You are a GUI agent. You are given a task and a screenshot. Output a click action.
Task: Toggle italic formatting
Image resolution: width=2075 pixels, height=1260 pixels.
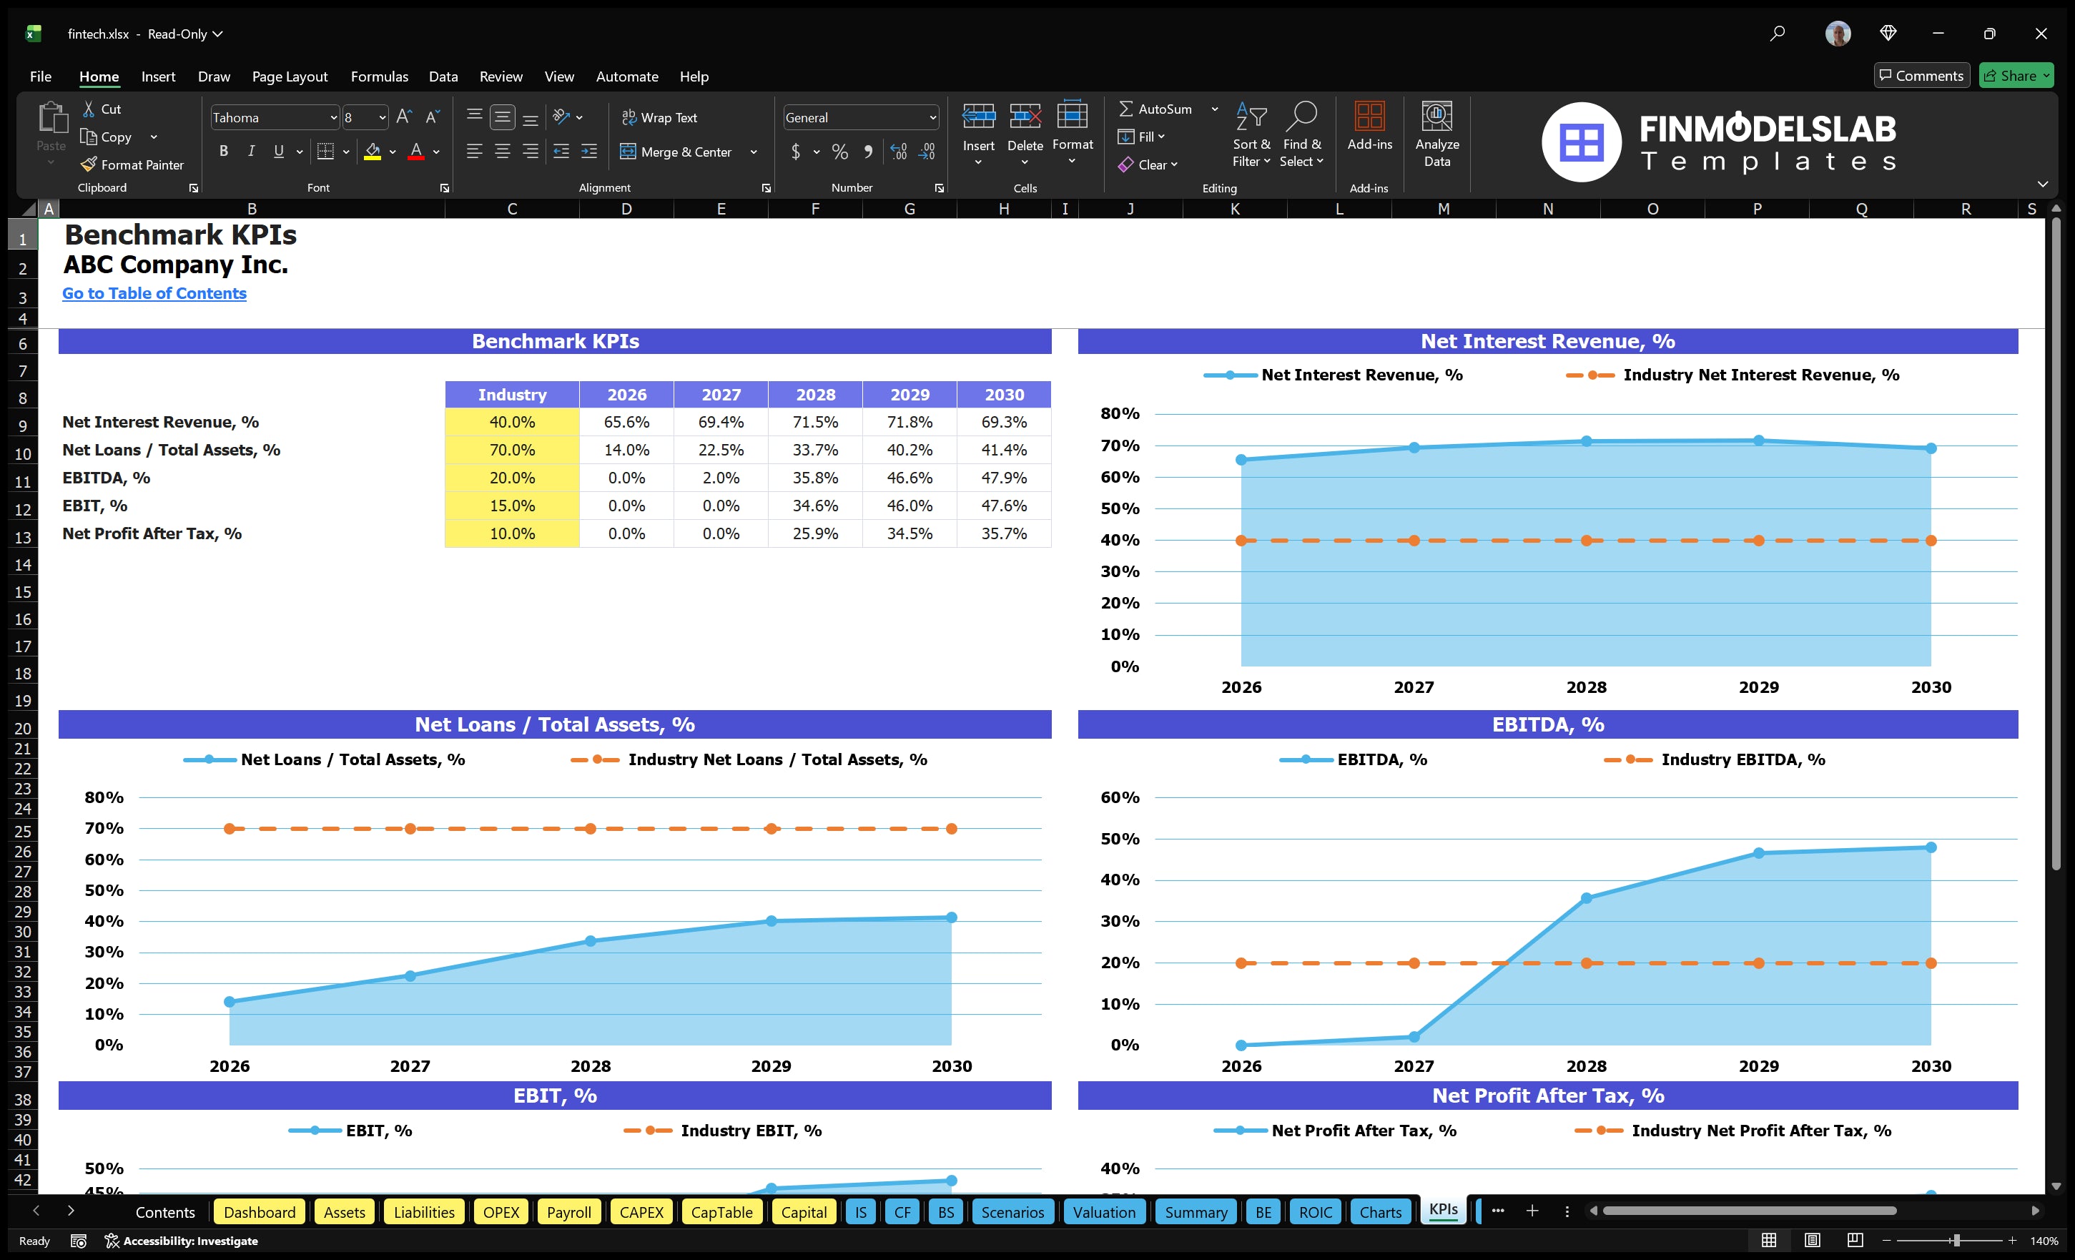coord(250,152)
